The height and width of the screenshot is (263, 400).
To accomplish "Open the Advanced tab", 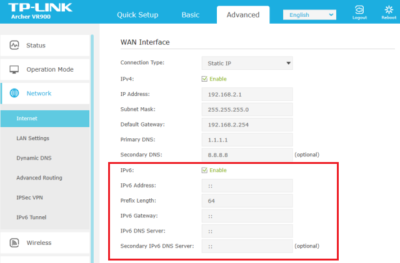I will pos(243,15).
